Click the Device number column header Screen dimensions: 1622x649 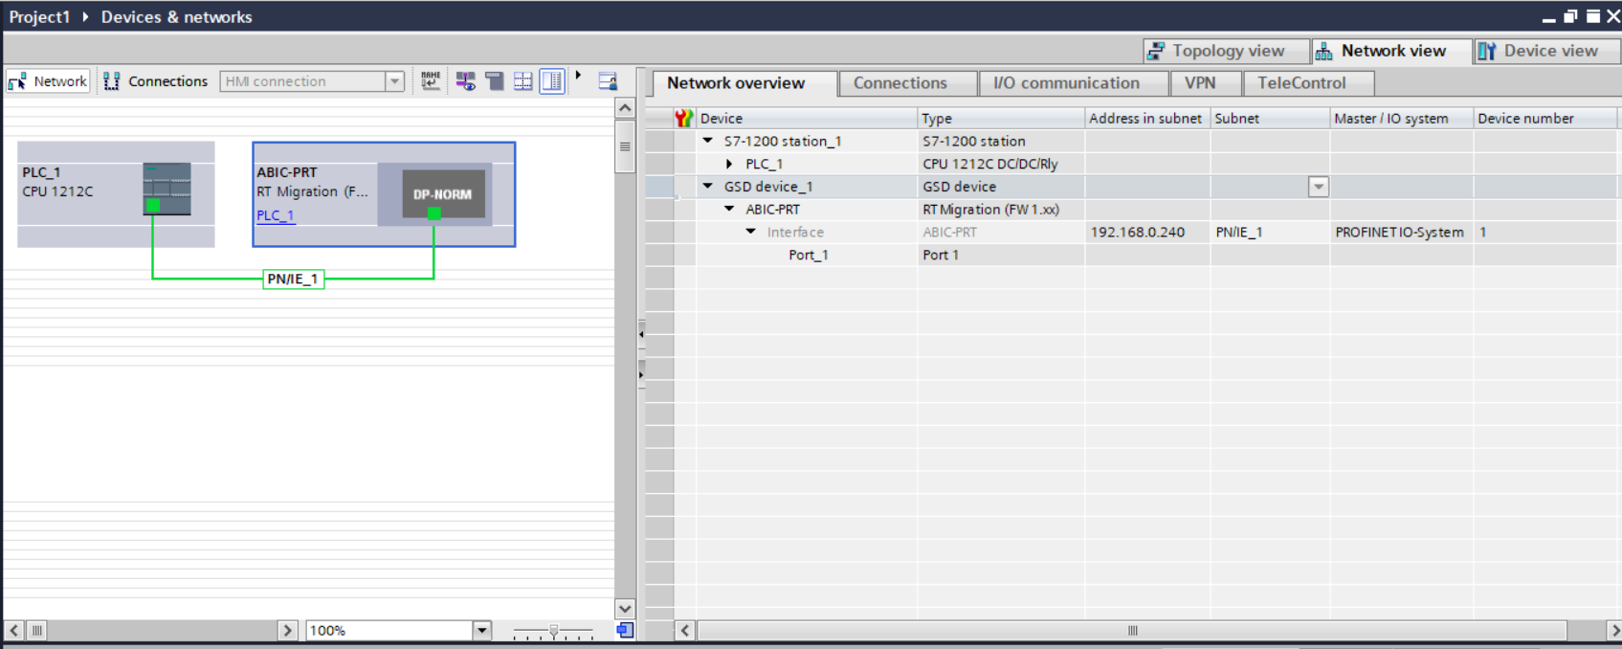click(x=1544, y=119)
